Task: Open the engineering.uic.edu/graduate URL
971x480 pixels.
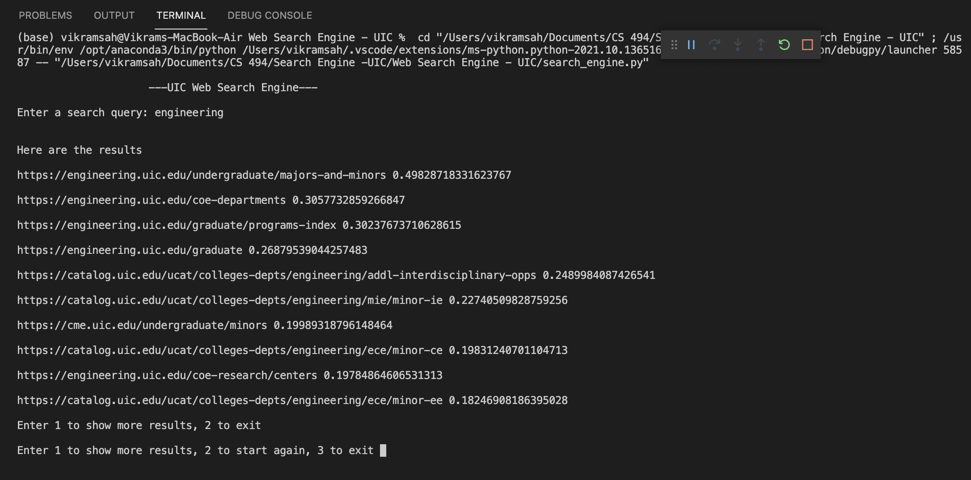Action: coord(130,250)
